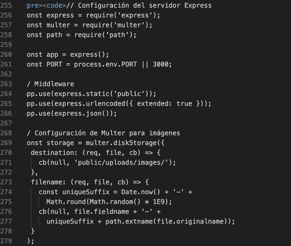
Task: Click 'uniqueSuffix' in the const declaration
Action: coord(86,192)
